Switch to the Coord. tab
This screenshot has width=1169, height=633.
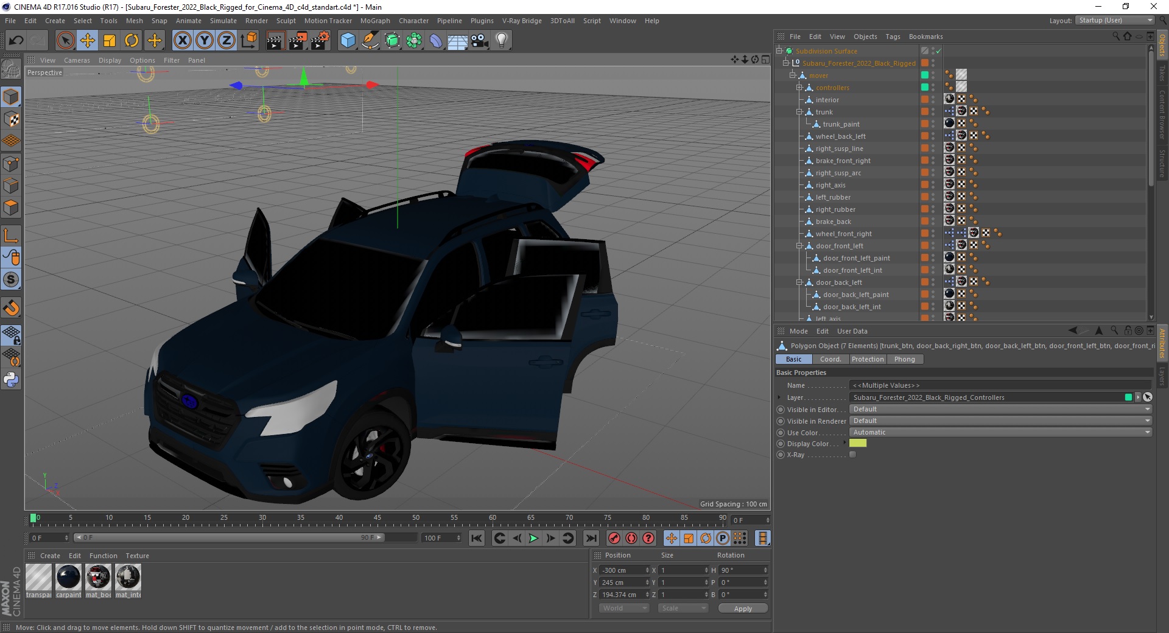coord(830,359)
